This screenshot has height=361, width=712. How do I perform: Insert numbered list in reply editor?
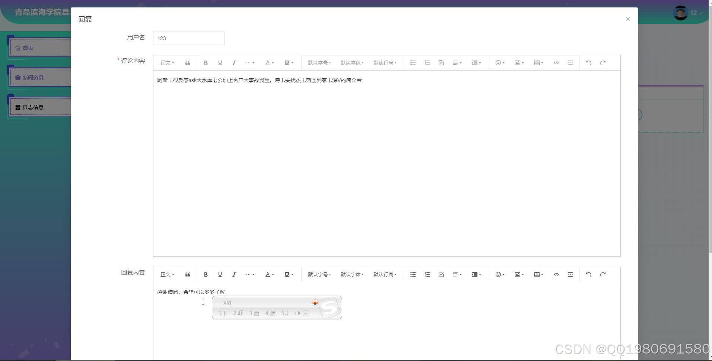(427, 274)
